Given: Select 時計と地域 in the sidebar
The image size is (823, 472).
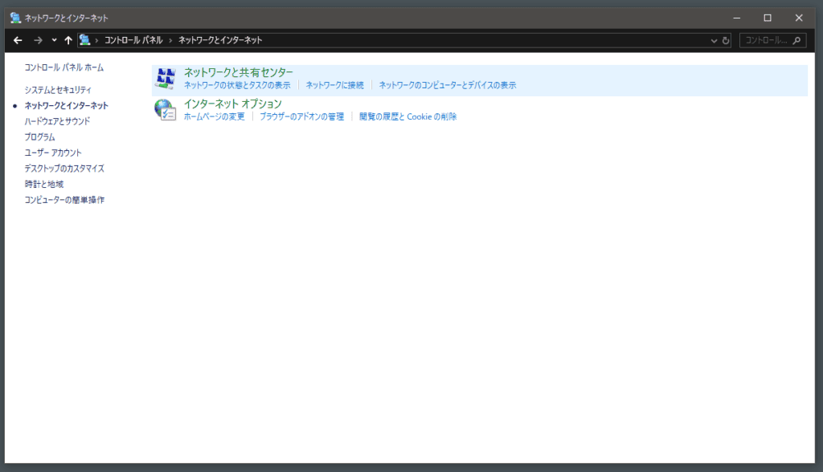Looking at the screenshot, I should point(44,184).
